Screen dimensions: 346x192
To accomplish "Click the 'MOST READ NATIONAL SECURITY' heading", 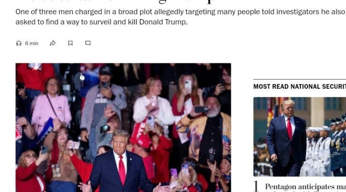I will 299,86.
